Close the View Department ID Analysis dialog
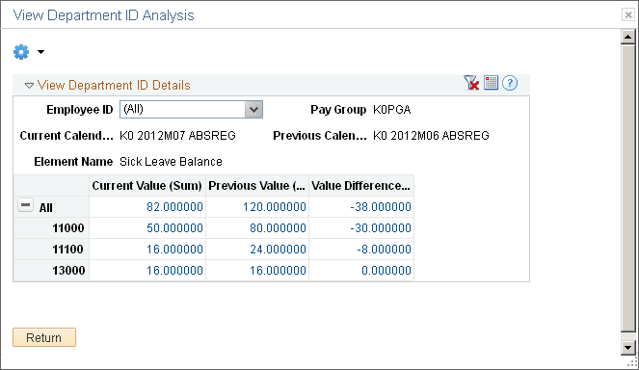 (628, 15)
